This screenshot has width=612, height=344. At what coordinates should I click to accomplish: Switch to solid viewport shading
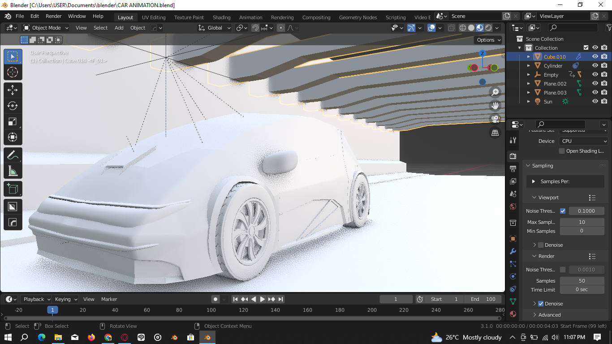[x=471, y=28]
